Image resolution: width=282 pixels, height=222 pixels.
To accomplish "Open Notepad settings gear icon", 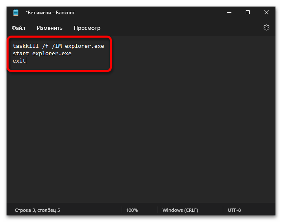I will tap(266, 27).
